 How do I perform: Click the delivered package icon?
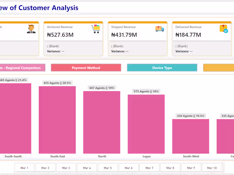224,29
